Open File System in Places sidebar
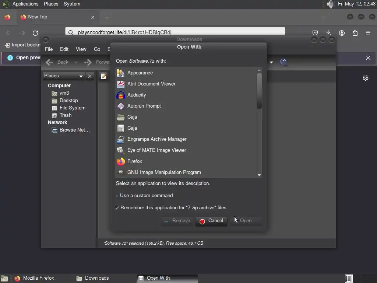 point(69,108)
